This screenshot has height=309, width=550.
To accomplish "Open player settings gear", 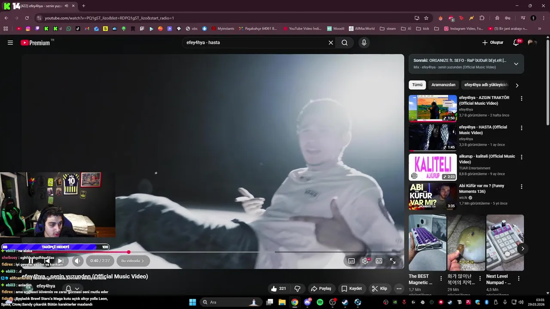I will [x=365, y=261].
